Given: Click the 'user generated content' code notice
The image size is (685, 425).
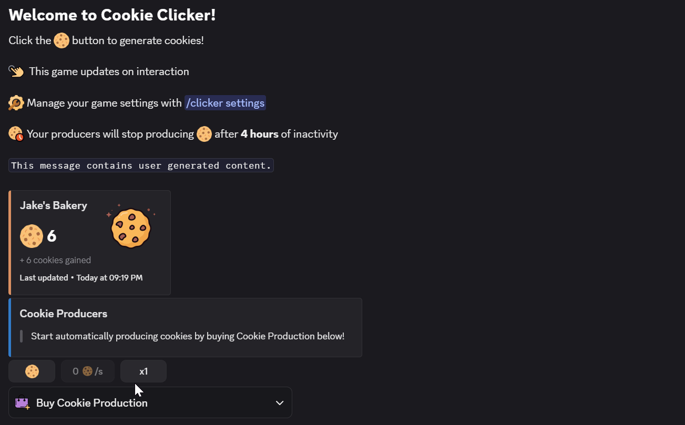Looking at the screenshot, I should click(141, 165).
